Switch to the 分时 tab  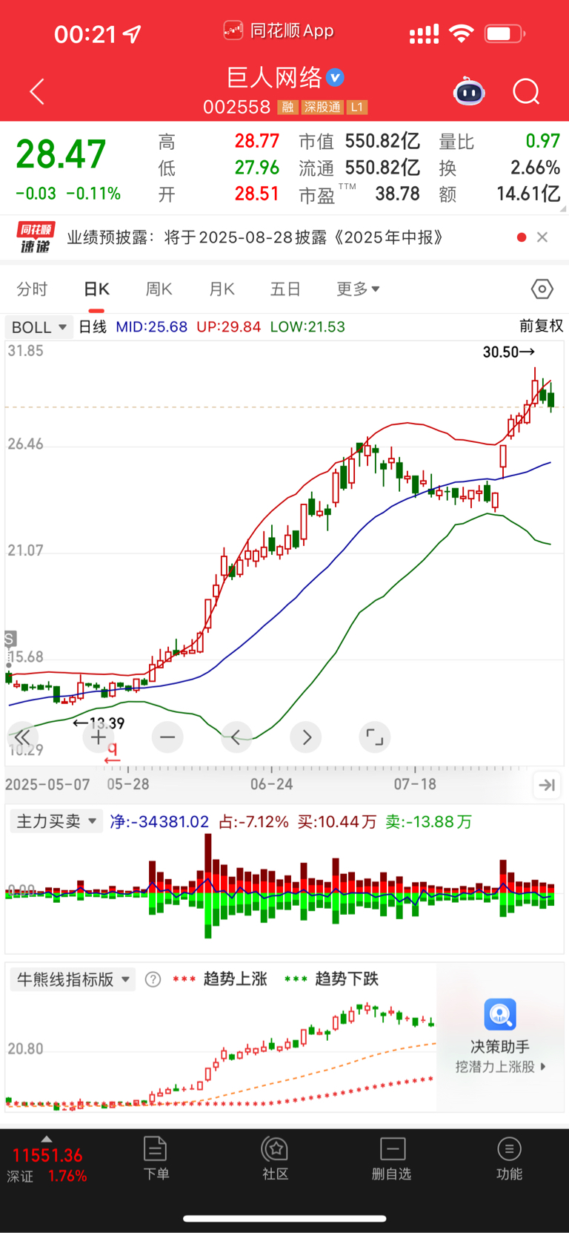(32, 289)
